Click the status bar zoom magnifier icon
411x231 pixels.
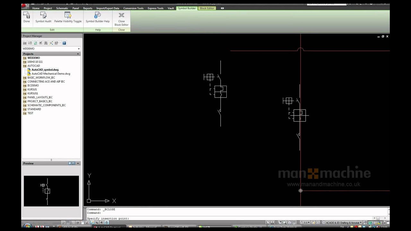click(x=284, y=223)
